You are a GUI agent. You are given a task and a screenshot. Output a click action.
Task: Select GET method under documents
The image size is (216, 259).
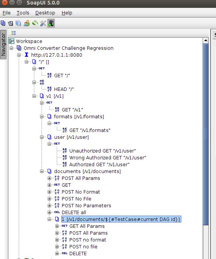[66, 185]
